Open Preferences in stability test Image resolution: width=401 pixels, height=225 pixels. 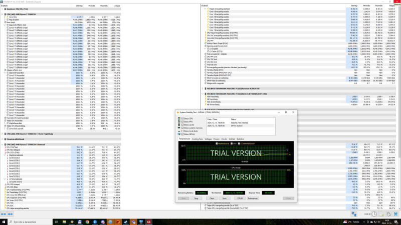253,198
